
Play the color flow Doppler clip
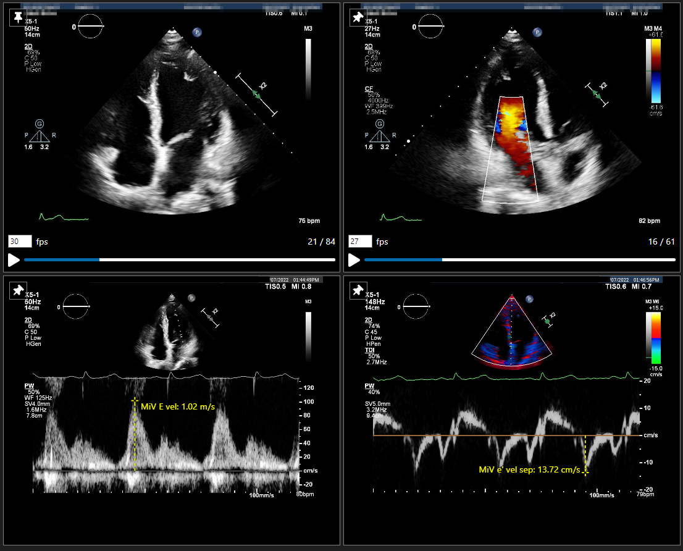point(354,260)
